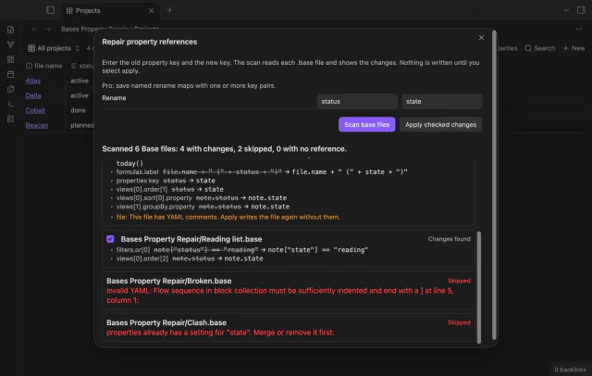Click the bases list icon in ribbon
Screen dimensions: 592x376
click(10, 119)
